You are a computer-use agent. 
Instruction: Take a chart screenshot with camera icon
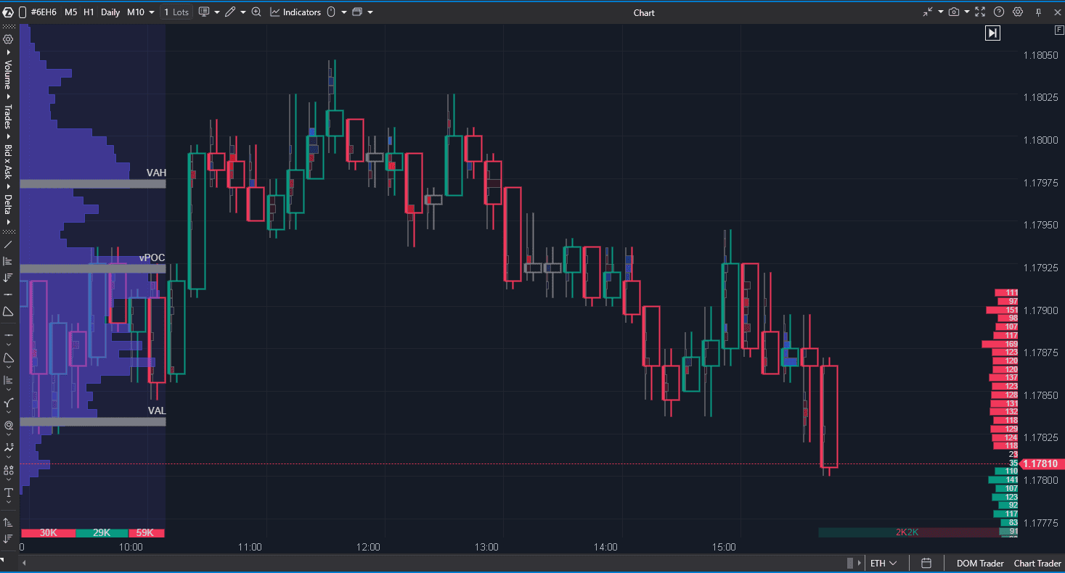[953, 12]
